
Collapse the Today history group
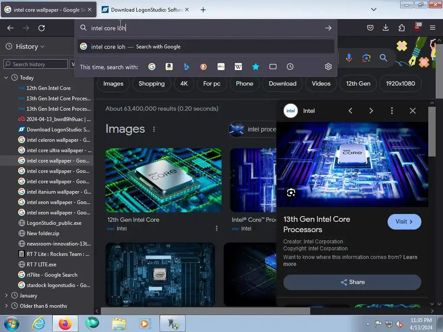(6, 77)
